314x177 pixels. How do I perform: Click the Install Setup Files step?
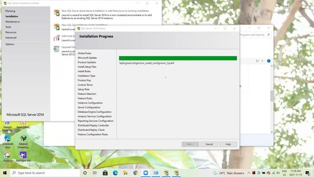tap(87, 67)
